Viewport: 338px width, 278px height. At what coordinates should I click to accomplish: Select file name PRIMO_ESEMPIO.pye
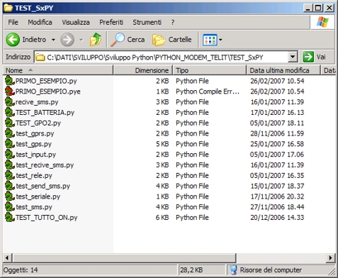point(48,91)
